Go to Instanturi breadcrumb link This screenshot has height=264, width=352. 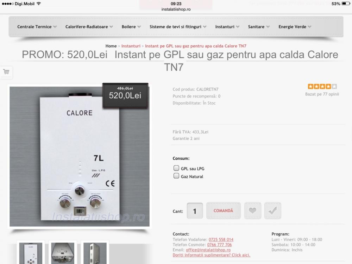pos(131,46)
